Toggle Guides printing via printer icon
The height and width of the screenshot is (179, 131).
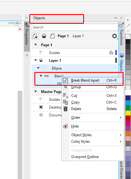pyautogui.click(x=111, y=52)
